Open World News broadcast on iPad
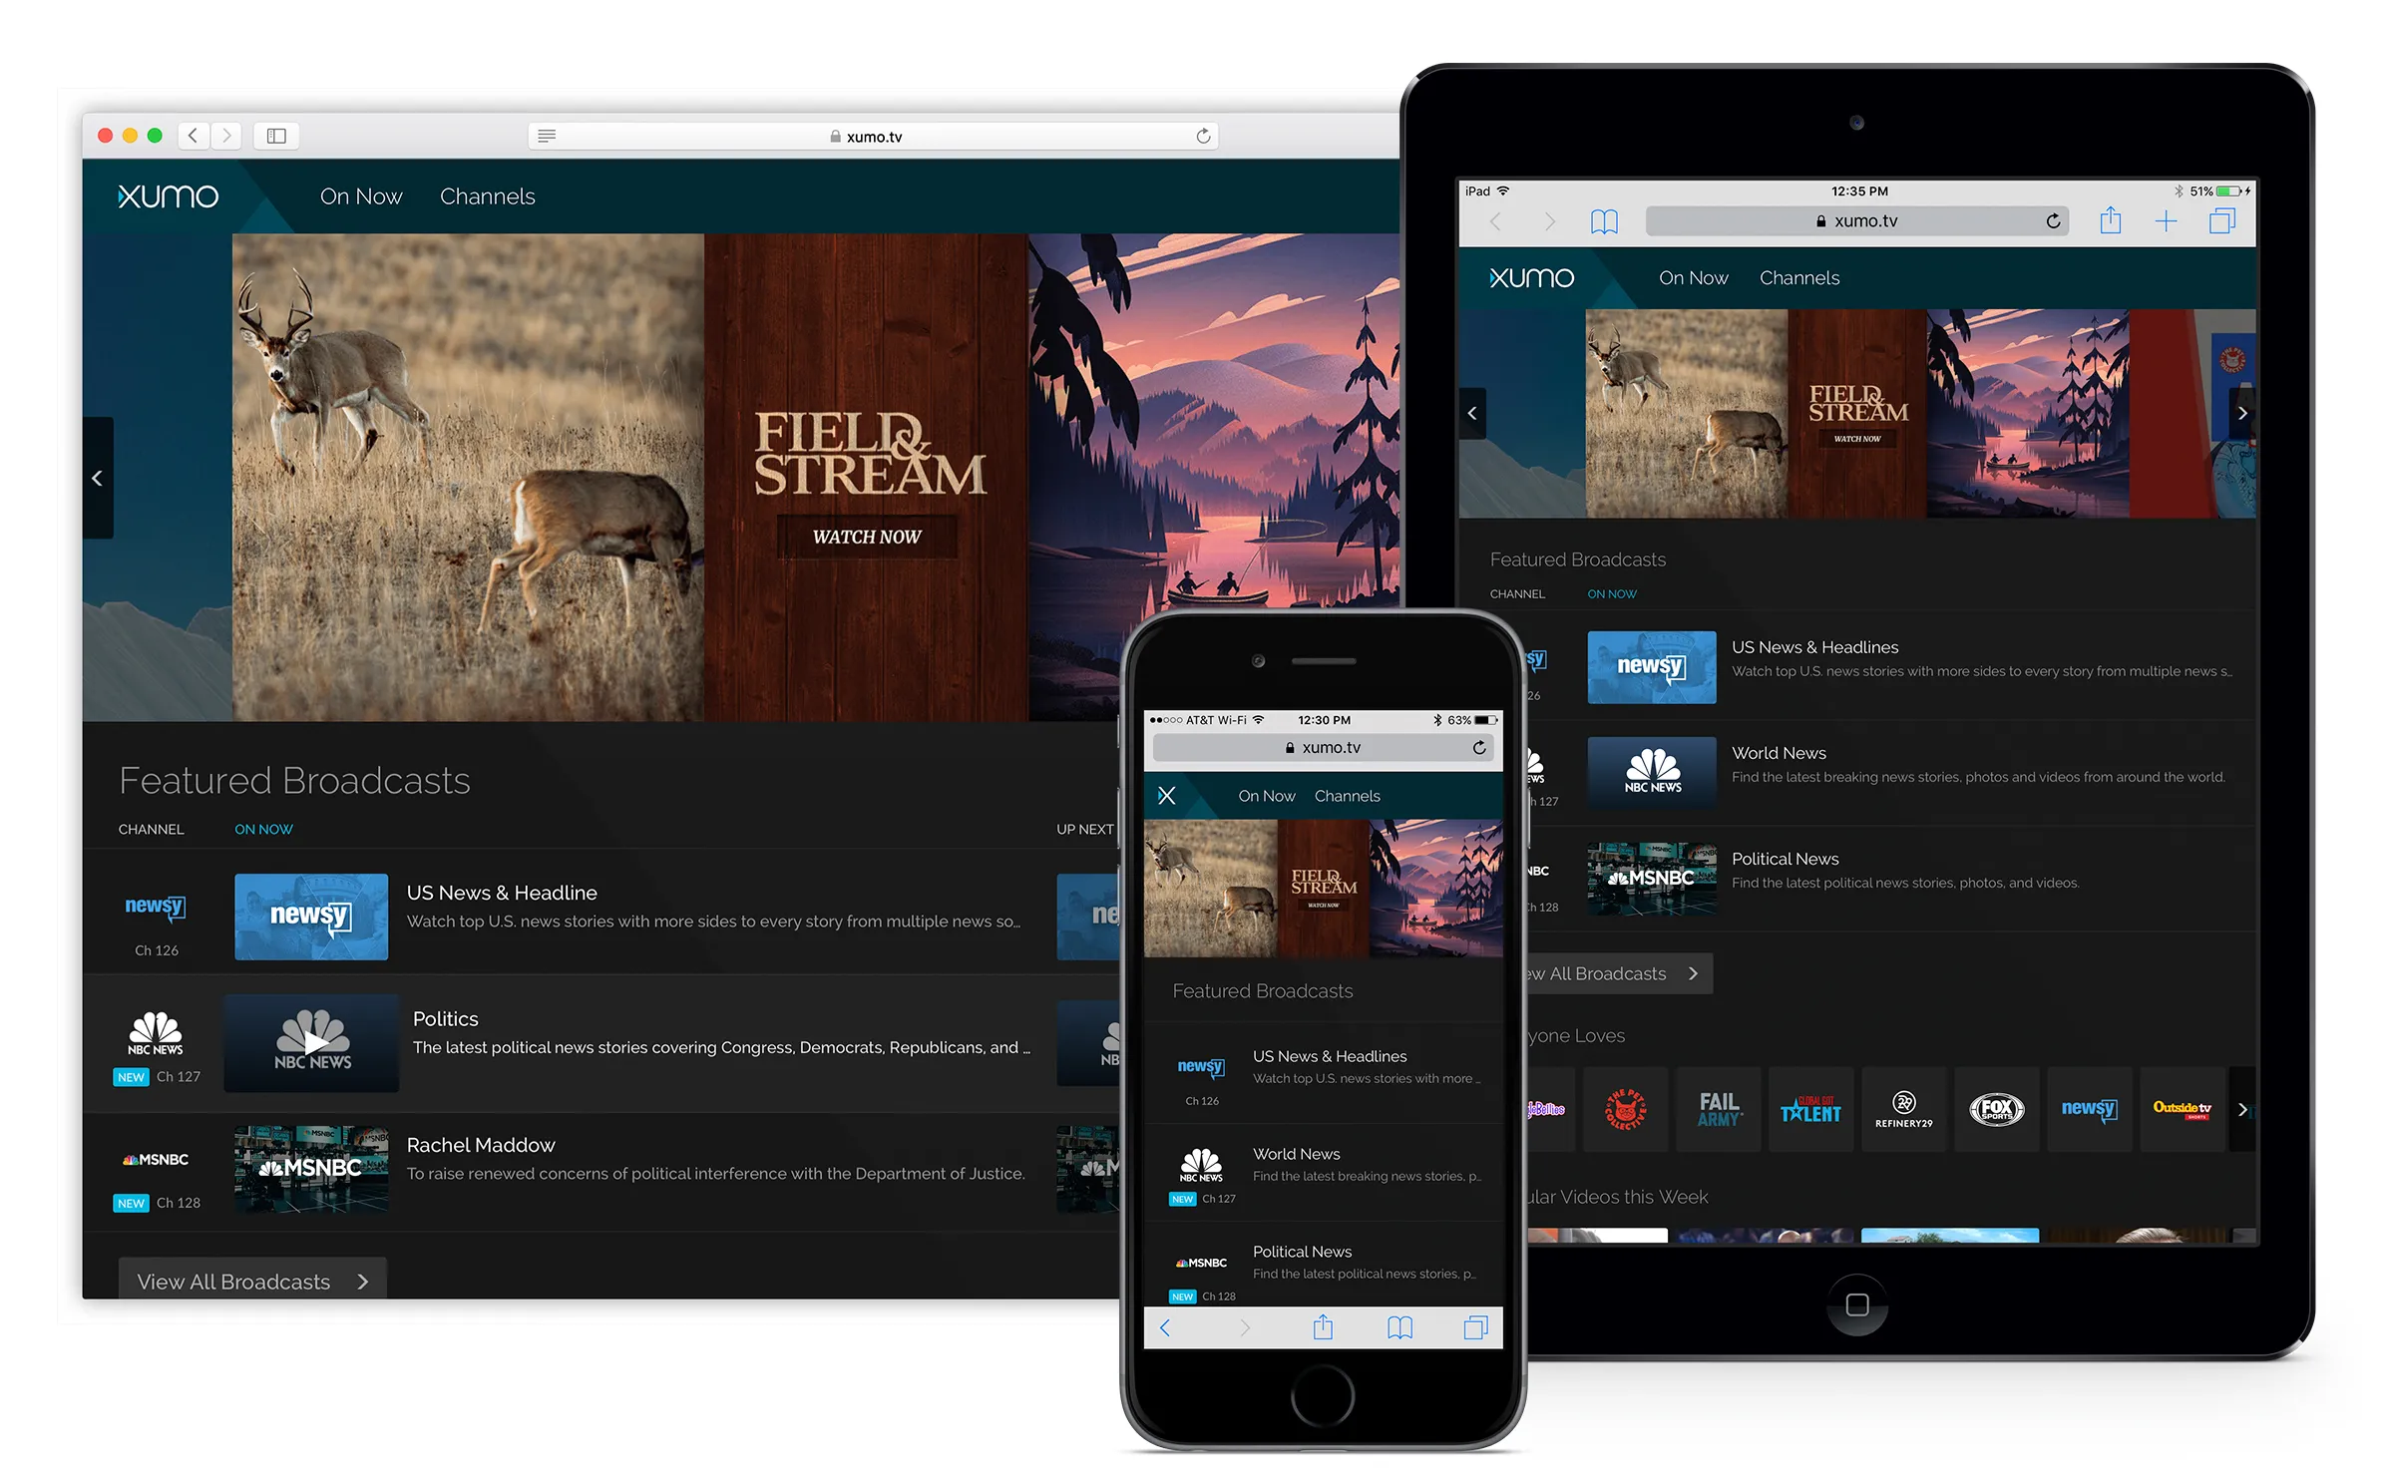 coord(1779,753)
